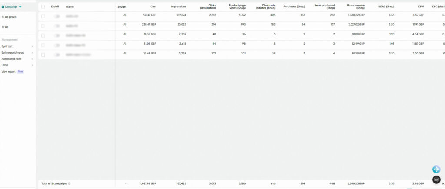The image size is (445, 189).
Task: Sort by the Cost column header
Action: pyautogui.click(x=153, y=7)
